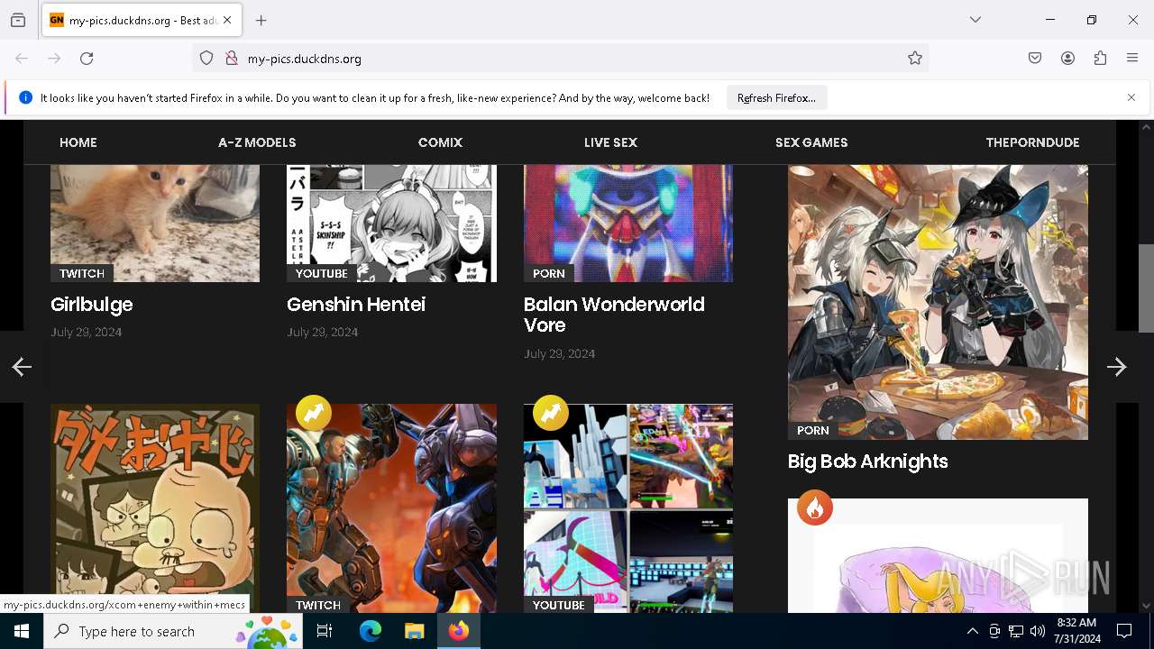Expand the list all tabs dropdown
1154x649 pixels.
[975, 20]
